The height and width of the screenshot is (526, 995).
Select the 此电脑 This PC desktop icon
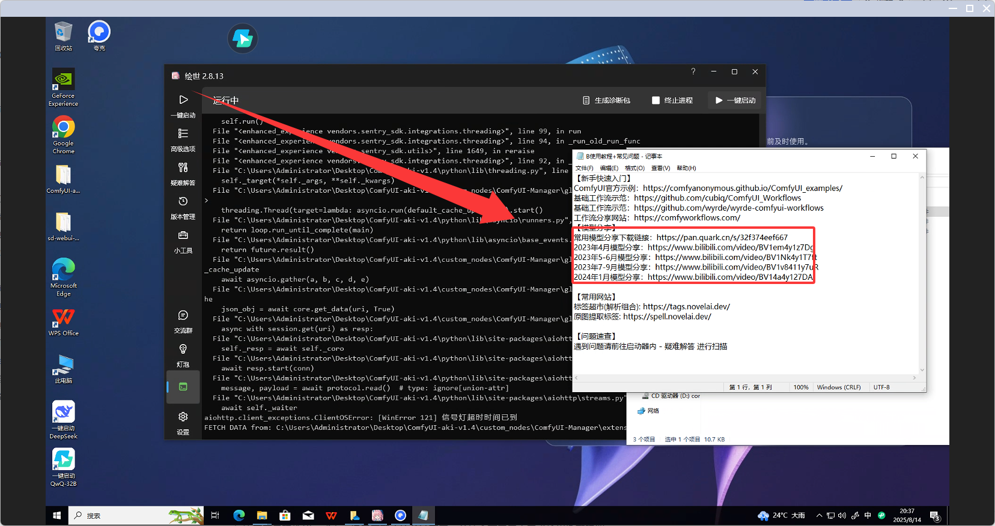coord(63,369)
